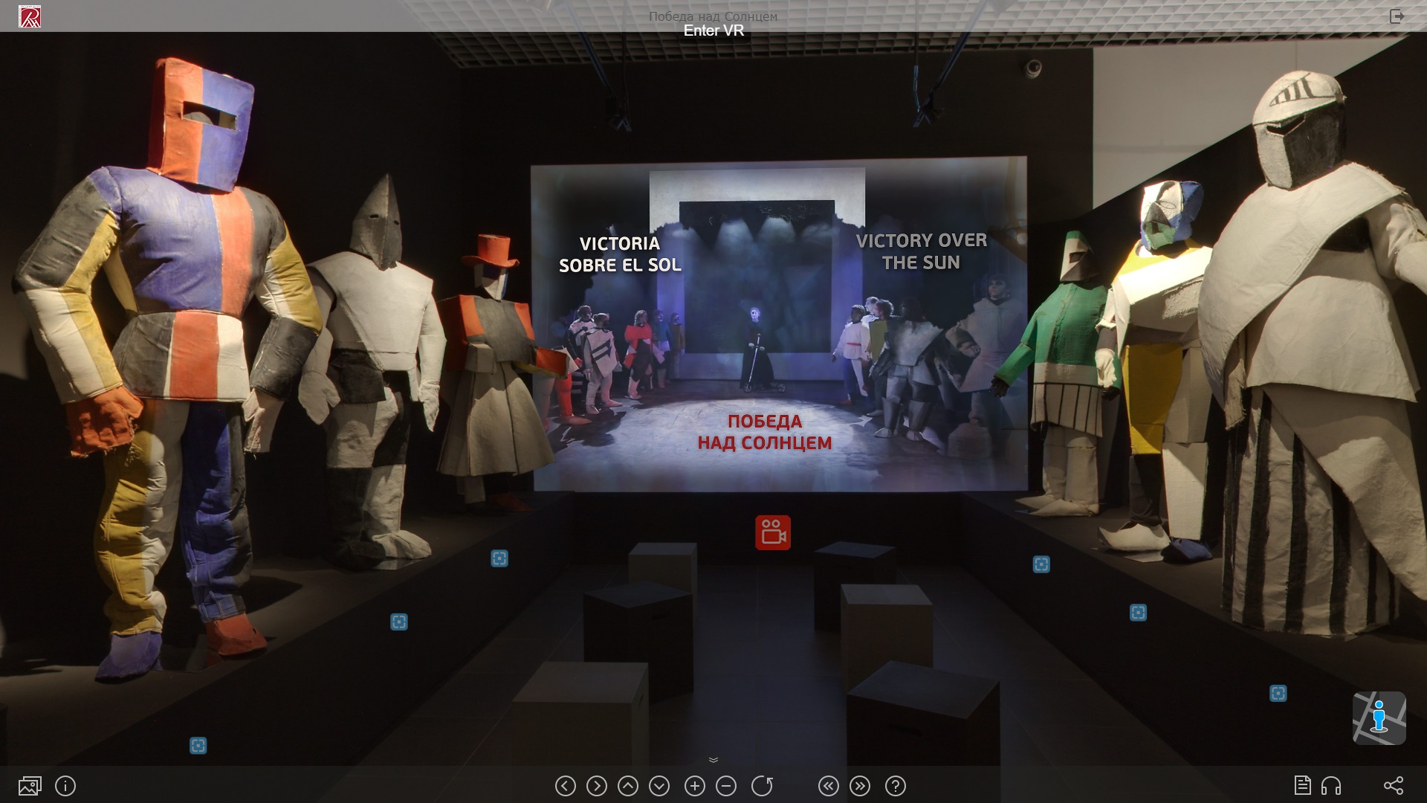The height and width of the screenshot is (803, 1427).
Task: Zoom out with the minus button
Action: [x=726, y=786]
